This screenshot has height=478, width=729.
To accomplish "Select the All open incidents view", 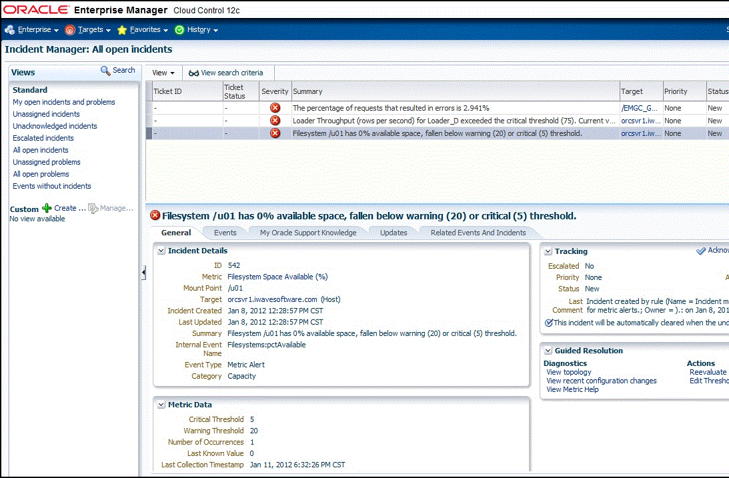I will pos(41,150).
